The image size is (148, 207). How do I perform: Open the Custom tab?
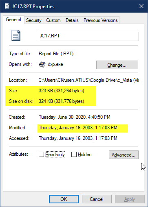[x=53, y=20]
